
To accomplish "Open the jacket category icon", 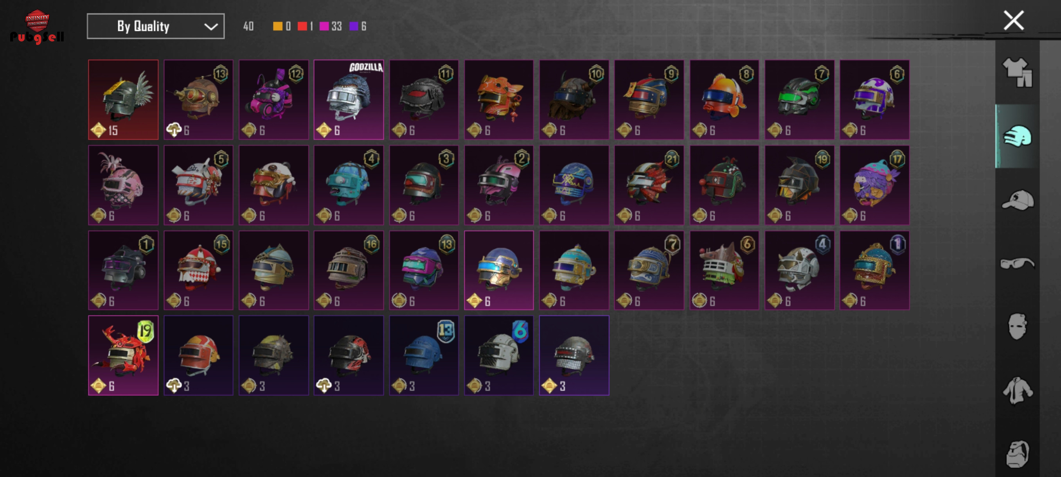I will click(1017, 390).
